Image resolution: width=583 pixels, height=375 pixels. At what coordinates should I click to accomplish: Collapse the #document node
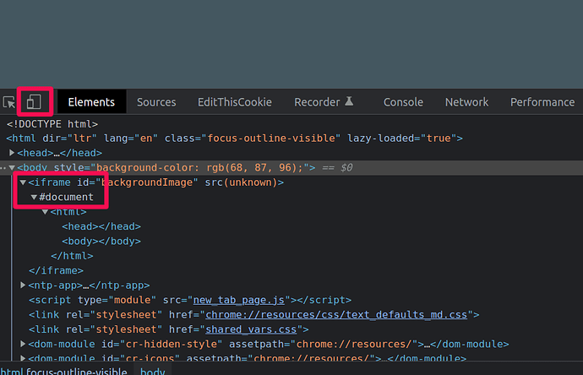pyautogui.click(x=34, y=197)
